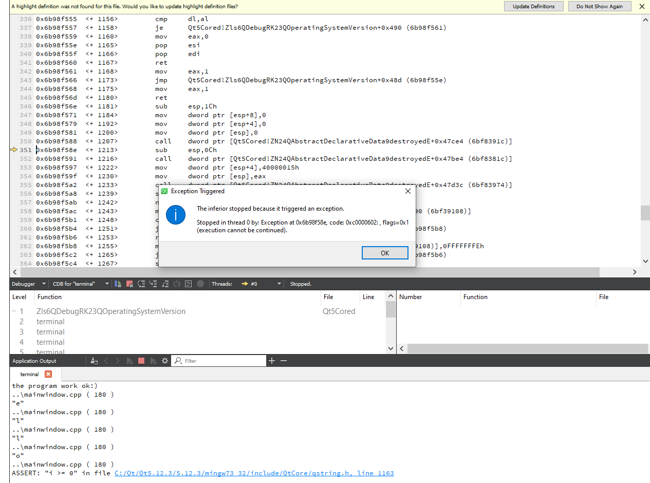Screen dimensions: 650x483
Task: Open Application Output settings gear
Action: click(165, 361)
